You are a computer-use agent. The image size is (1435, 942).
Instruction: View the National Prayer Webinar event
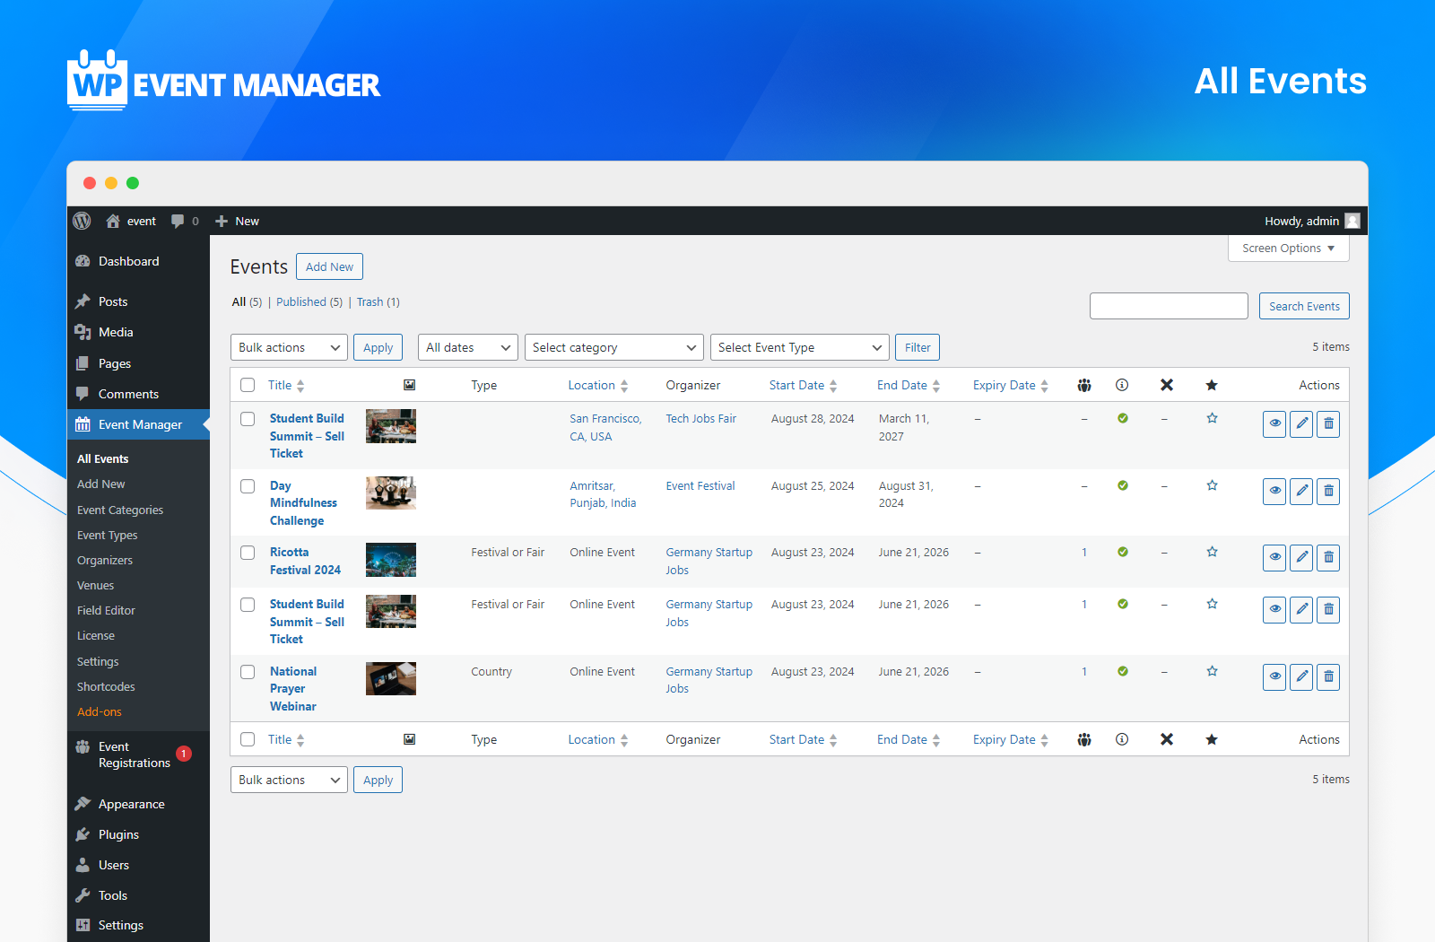(x=1274, y=676)
